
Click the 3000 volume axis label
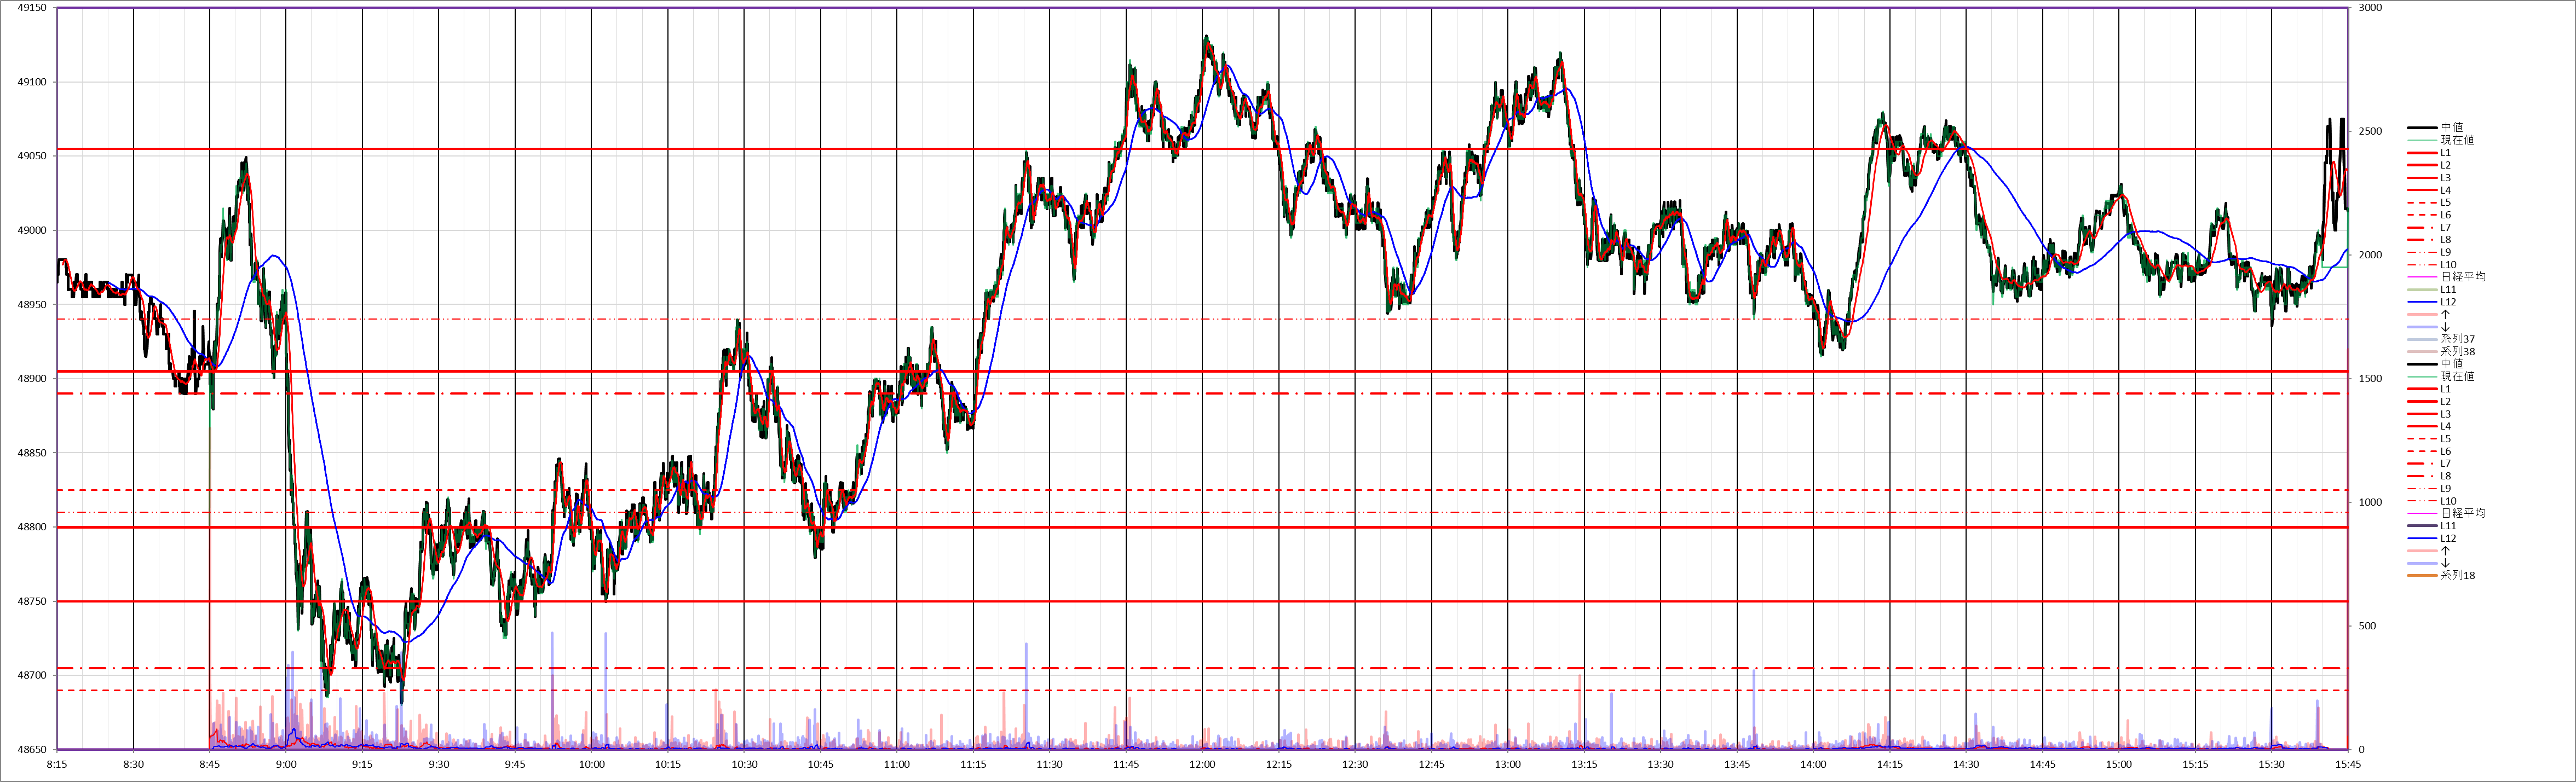coord(2370,8)
